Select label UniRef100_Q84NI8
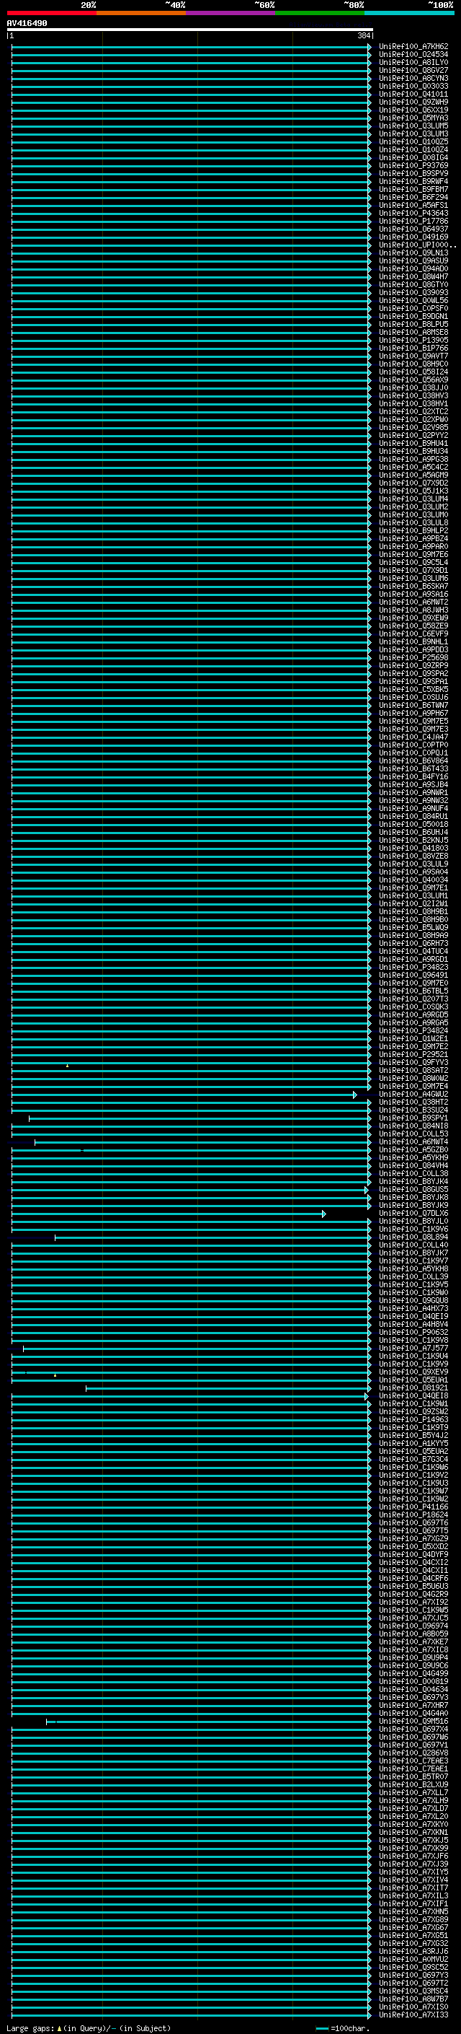Viewport: 461px width, 2034px height. point(413,1126)
